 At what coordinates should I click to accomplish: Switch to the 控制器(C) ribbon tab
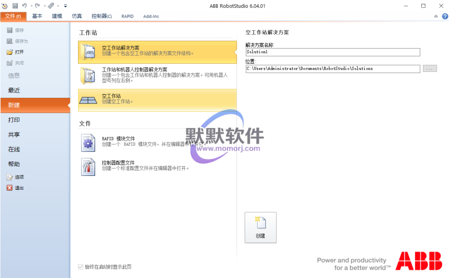pyautogui.click(x=101, y=16)
